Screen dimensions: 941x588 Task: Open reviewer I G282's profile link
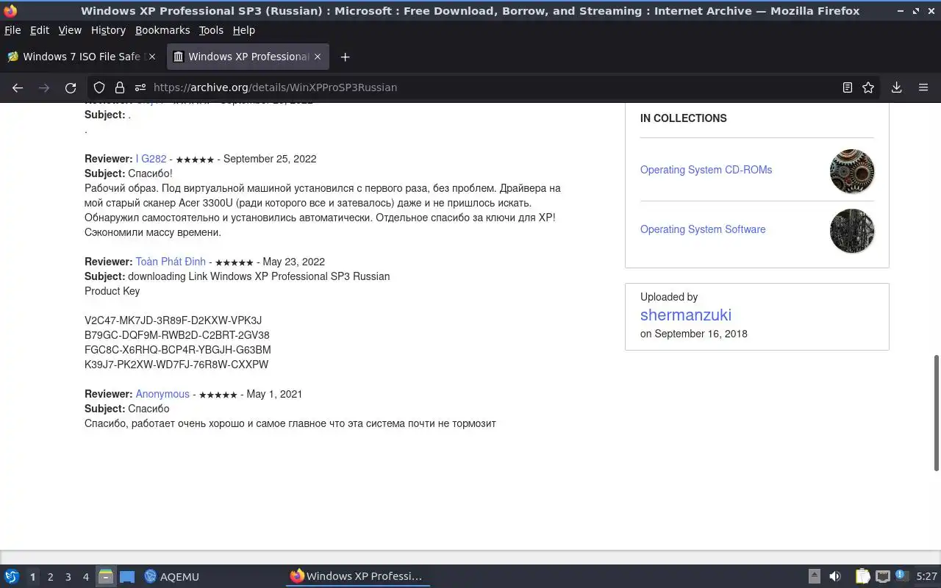pyautogui.click(x=151, y=159)
